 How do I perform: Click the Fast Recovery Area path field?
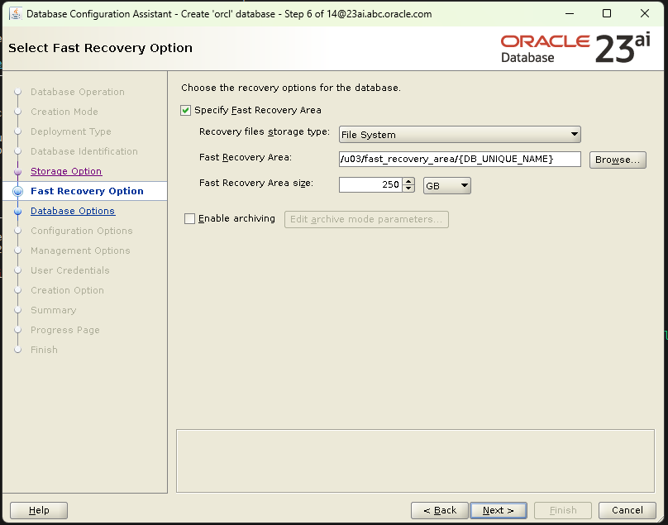tap(460, 160)
